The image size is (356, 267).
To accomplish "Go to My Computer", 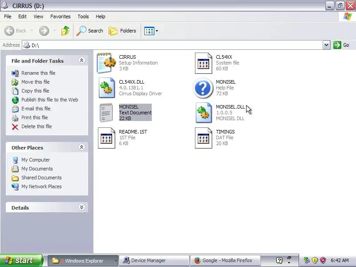I will tap(36, 160).
